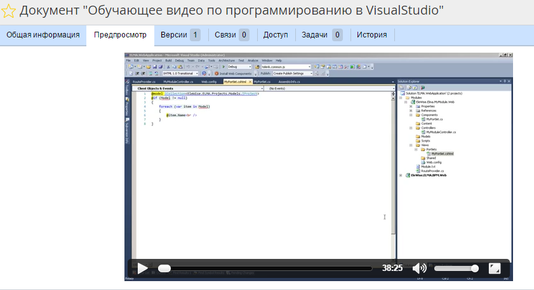
Task: Click the video progress bar
Action: (265, 268)
